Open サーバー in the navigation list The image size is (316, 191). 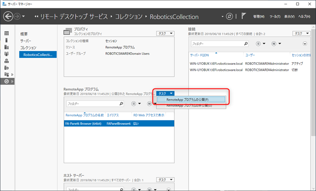click(25, 41)
